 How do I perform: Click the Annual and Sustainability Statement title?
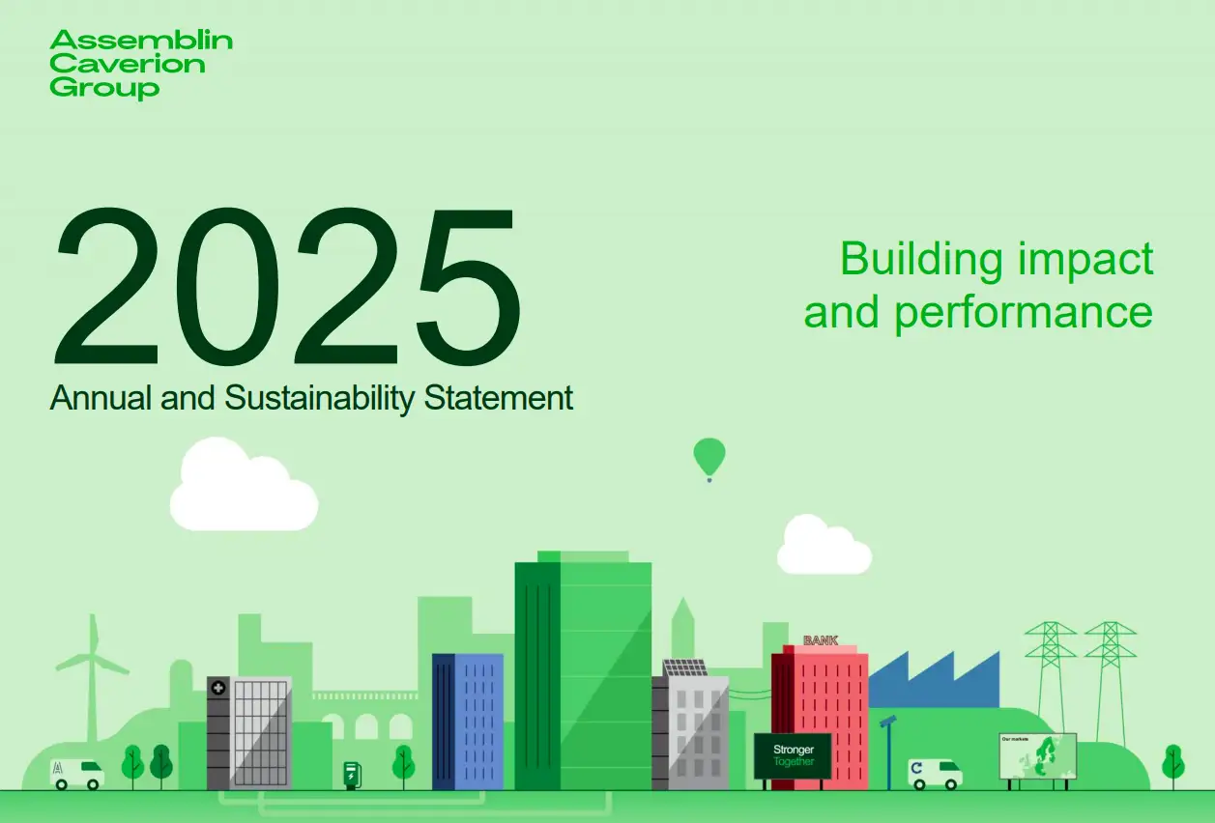311,398
